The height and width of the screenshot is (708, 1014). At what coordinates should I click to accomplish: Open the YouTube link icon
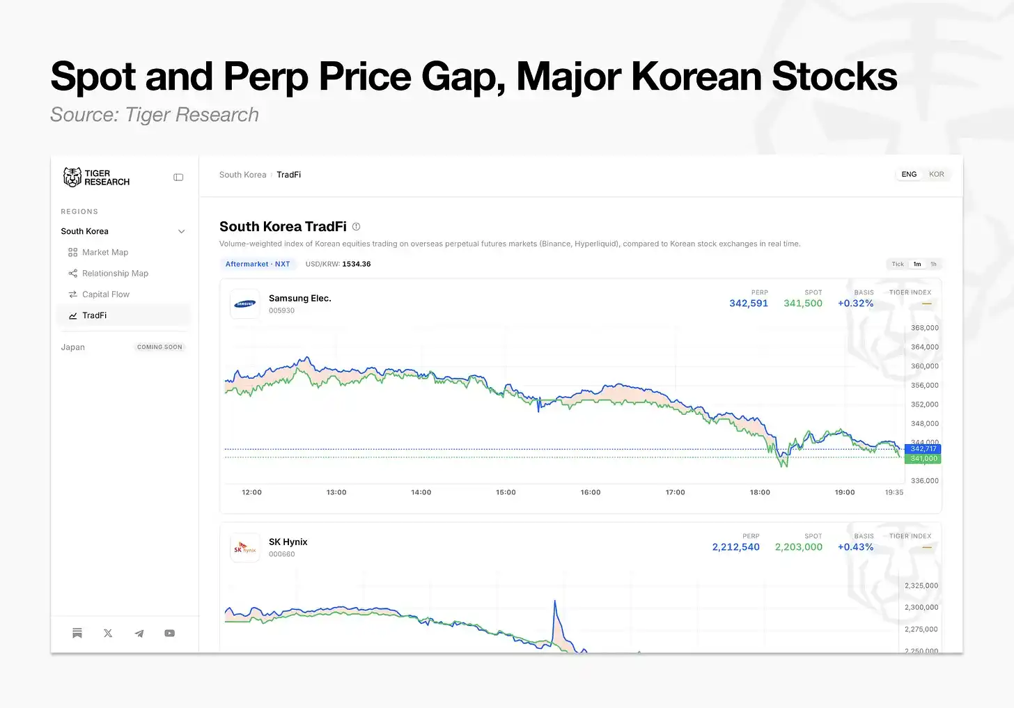pos(170,634)
